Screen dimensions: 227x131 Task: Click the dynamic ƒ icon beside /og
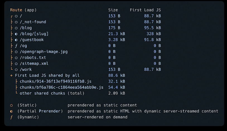click(16, 46)
